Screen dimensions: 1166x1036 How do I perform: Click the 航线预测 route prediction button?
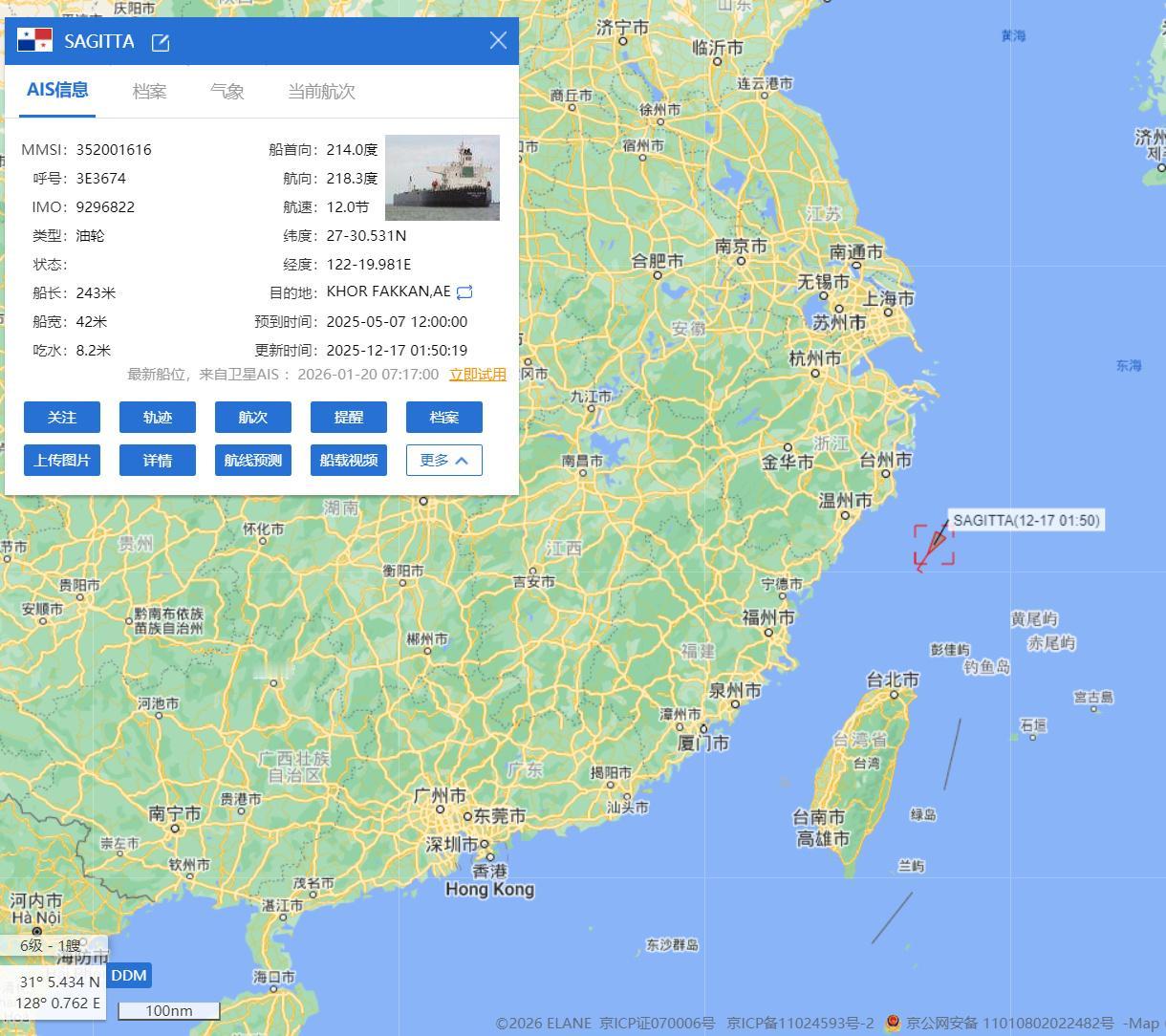[253, 460]
